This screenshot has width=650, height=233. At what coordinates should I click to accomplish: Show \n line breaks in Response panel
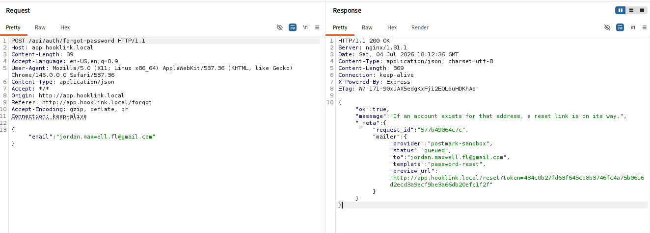tap(633, 27)
